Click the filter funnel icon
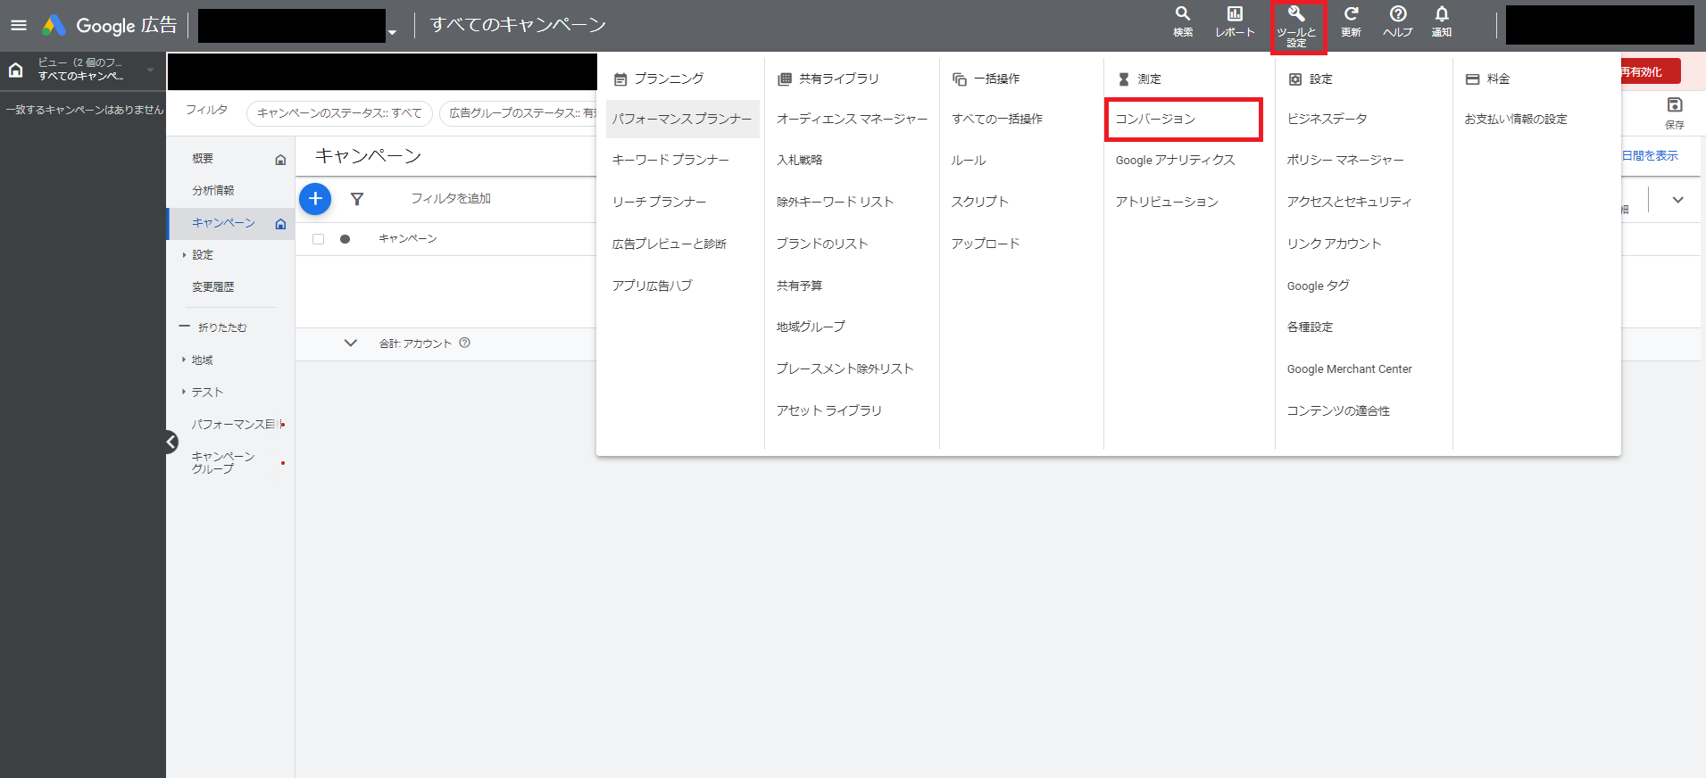The image size is (1706, 778). click(357, 199)
